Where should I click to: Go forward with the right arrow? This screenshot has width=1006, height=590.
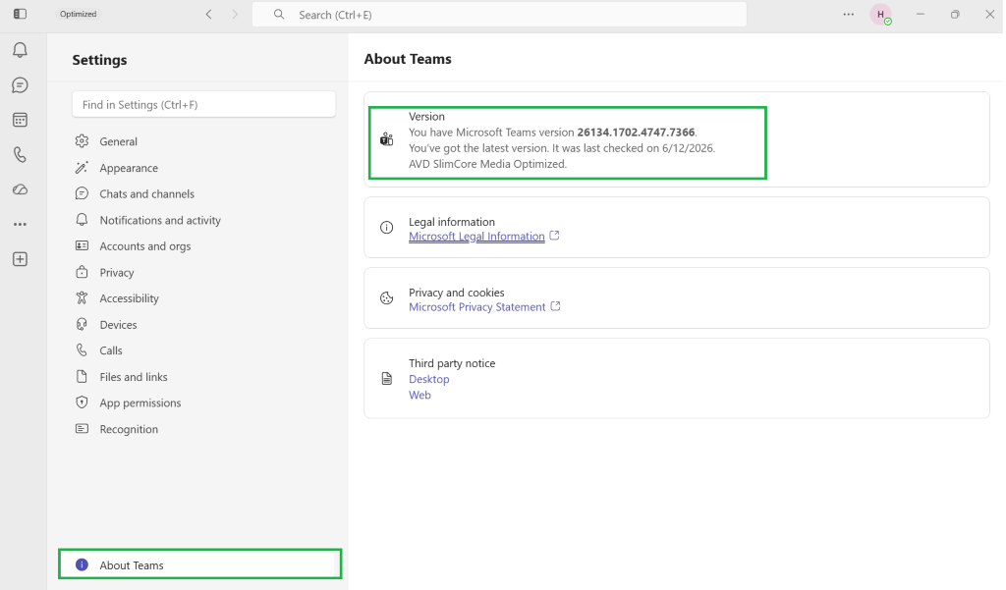point(235,14)
